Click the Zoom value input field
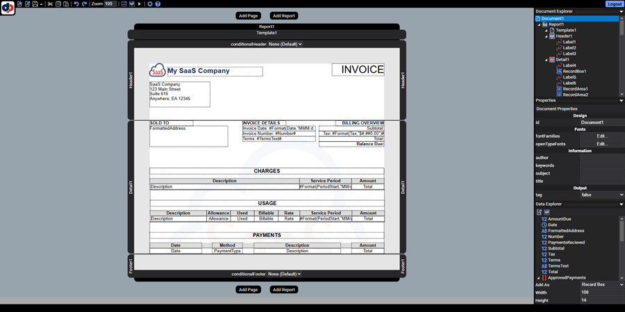The height and width of the screenshot is (312, 625). (109, 4)
